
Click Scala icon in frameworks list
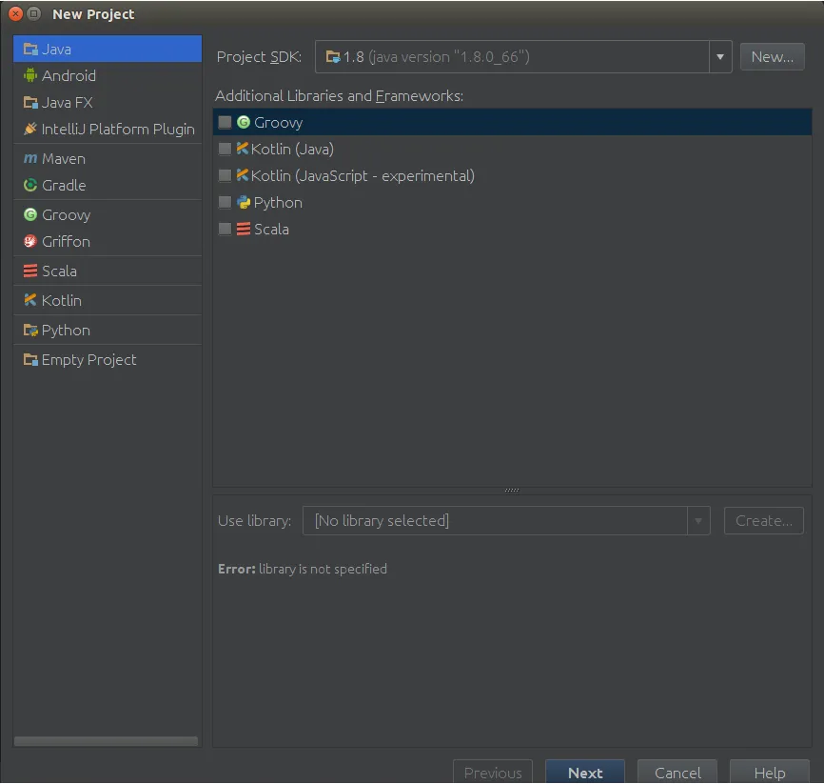pyautogui.click(x=244, y=229)
